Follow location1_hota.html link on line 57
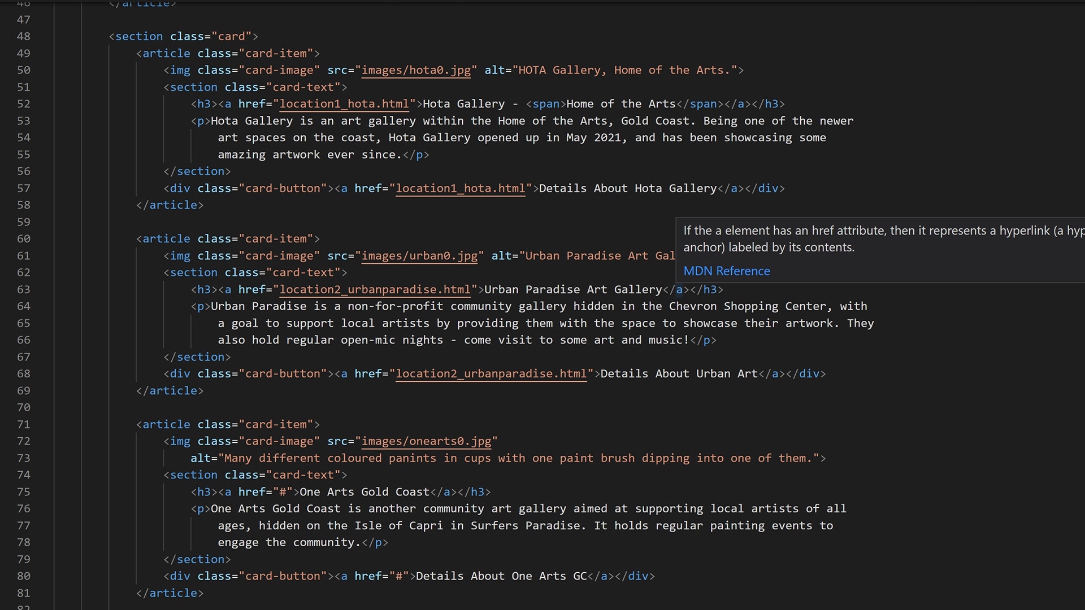 click(x=461, y=188)
